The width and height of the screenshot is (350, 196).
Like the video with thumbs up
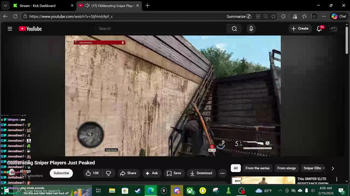click(92, 173)
